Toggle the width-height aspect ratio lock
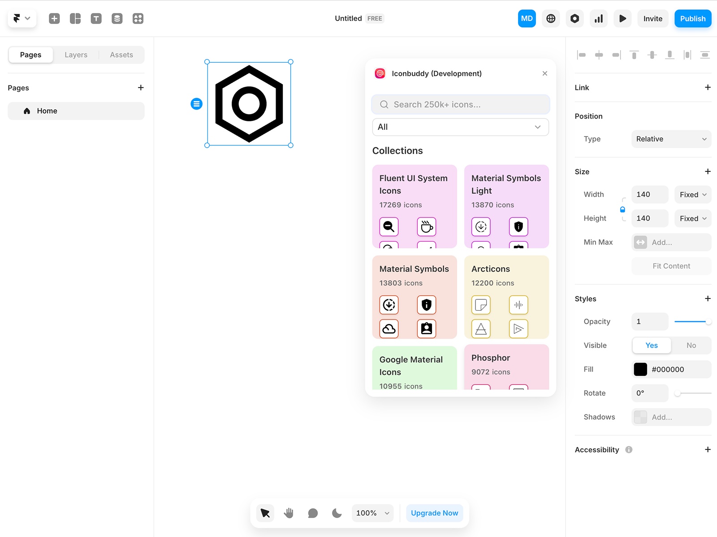This screenshot has height=537, width=717. coord(622,209)
